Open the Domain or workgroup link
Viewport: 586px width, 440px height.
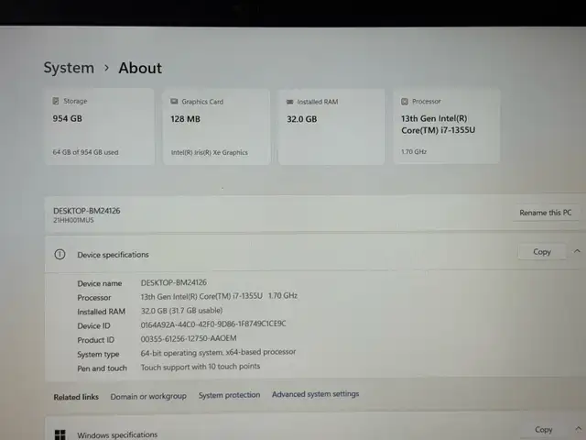(148, 396)
